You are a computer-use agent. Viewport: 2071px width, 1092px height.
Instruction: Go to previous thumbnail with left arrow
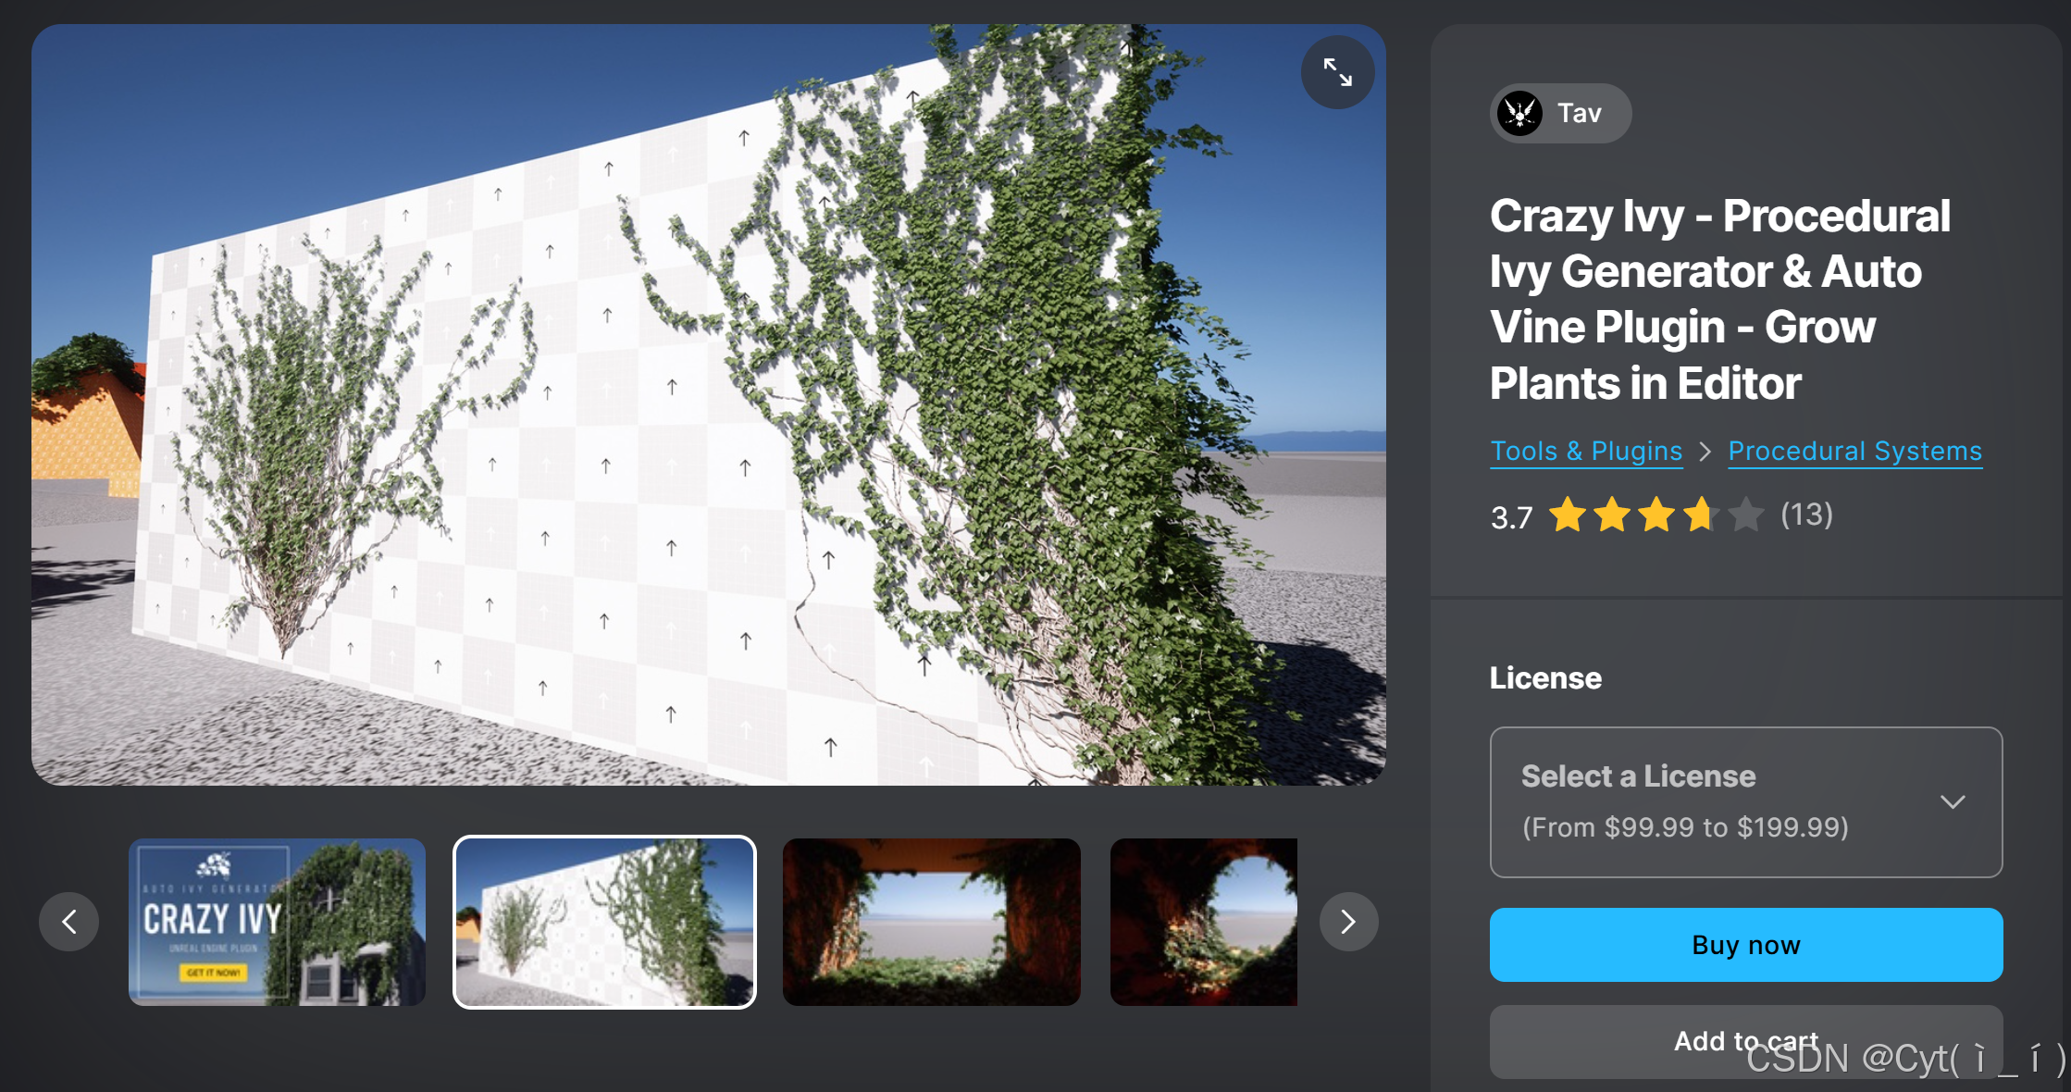(x=69, y=922)
